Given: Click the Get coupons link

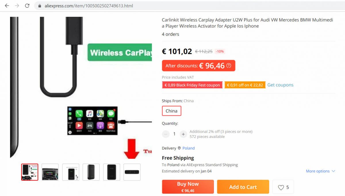Looking at the screenshot, I should pyautogui.click(x=280, y=85).
